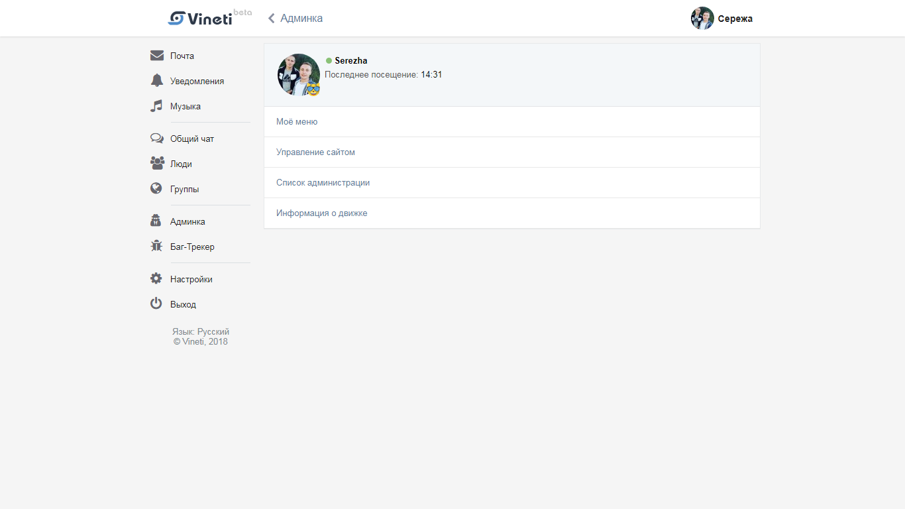Open the mail envelope icon
This screenshot has height=509, width=905.
[156, 56]
